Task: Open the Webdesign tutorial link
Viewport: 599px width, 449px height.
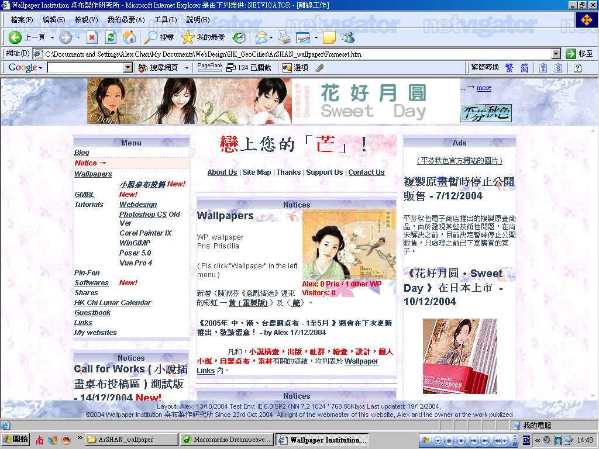Action: (x=138, y=204)
